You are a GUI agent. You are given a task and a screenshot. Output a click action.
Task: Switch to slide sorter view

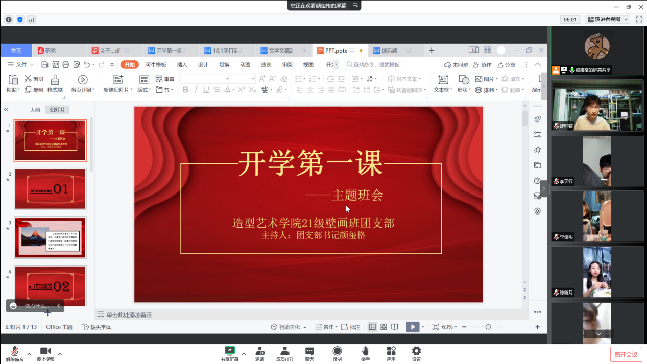(x=384, y=327)
